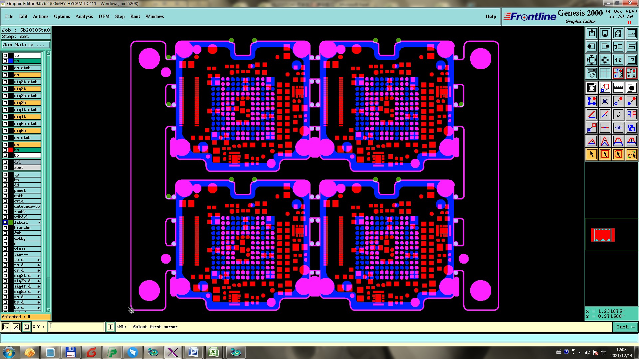This screenshot has height=359, width=639.
Task: Click the Home view icon
Action: 618,33
